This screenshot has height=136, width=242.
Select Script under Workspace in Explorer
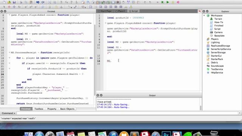217,29
